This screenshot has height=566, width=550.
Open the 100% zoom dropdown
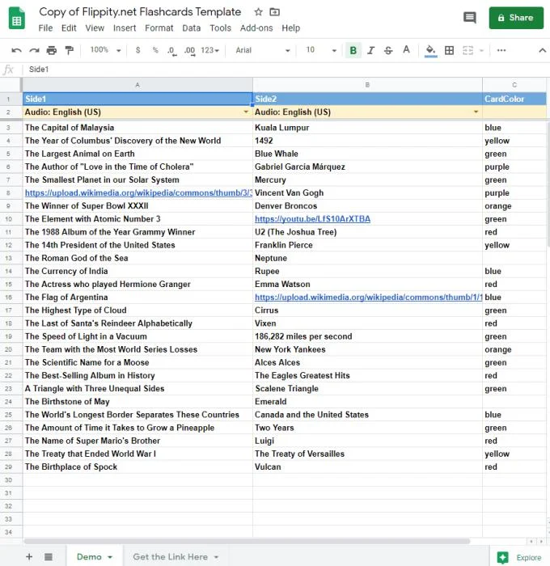tap(105, 50)
